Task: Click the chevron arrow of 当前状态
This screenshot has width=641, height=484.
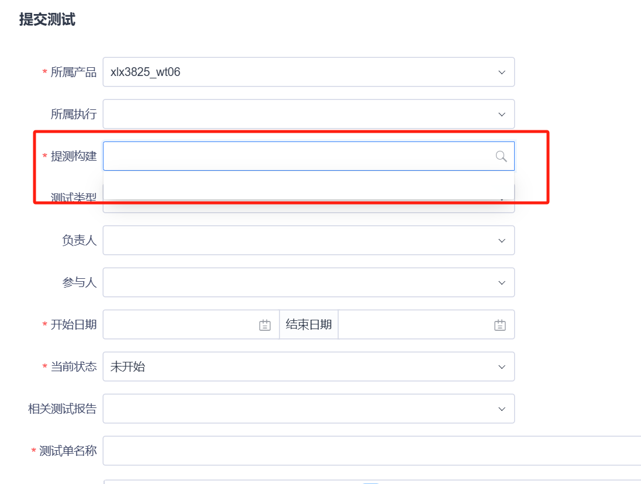Action: (502, 367)
